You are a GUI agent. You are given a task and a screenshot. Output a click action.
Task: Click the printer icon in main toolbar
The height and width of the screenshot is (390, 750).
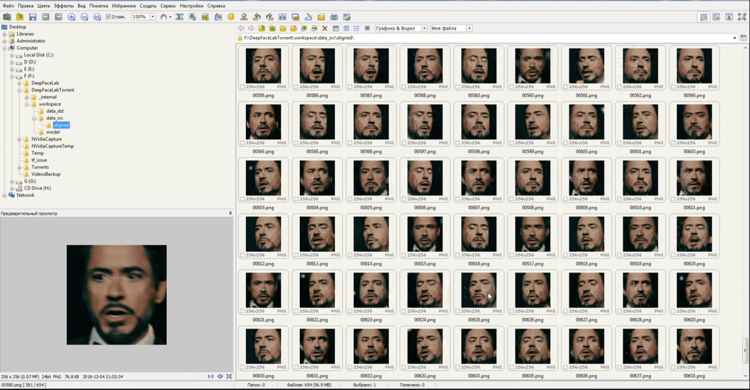pyautogui.click(x=334, y=17)
